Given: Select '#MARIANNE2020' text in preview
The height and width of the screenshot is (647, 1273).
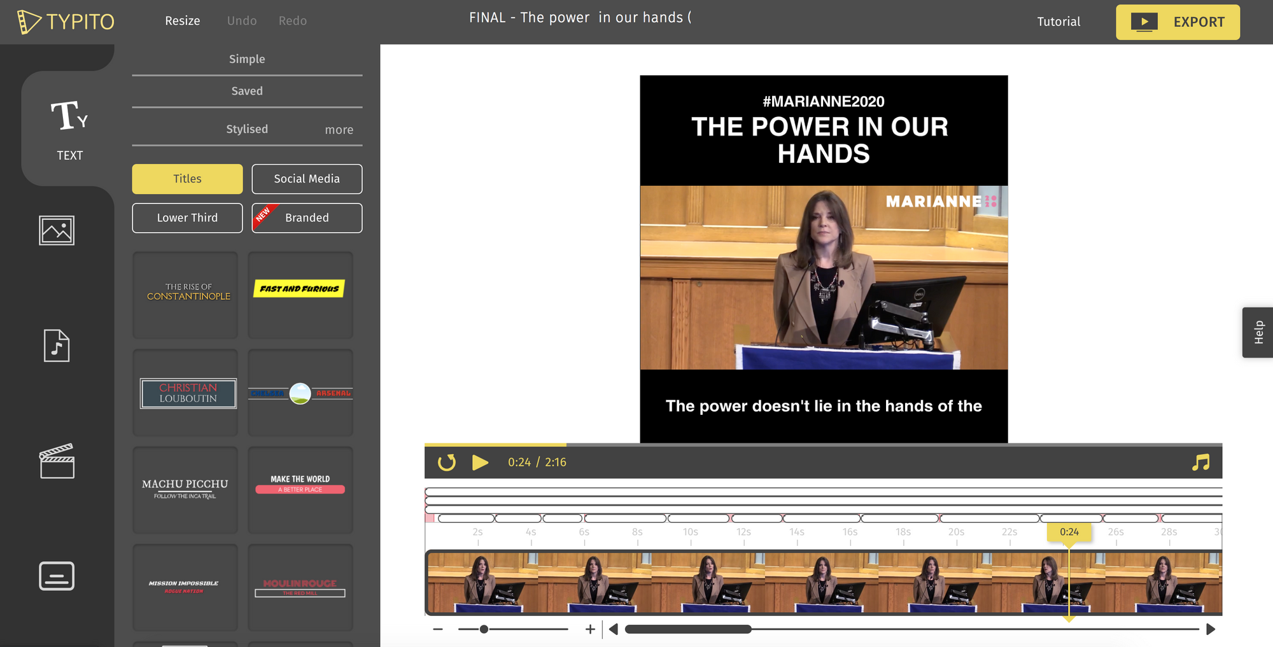Looking at the screenshot, I should (x=824, y=101).
